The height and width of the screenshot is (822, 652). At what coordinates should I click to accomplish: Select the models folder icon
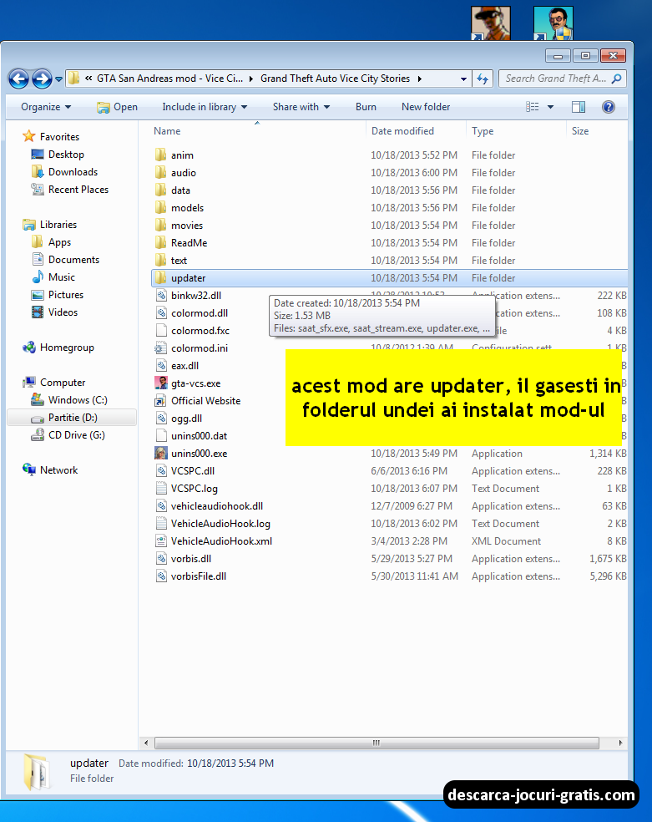[x=161, y=208]
